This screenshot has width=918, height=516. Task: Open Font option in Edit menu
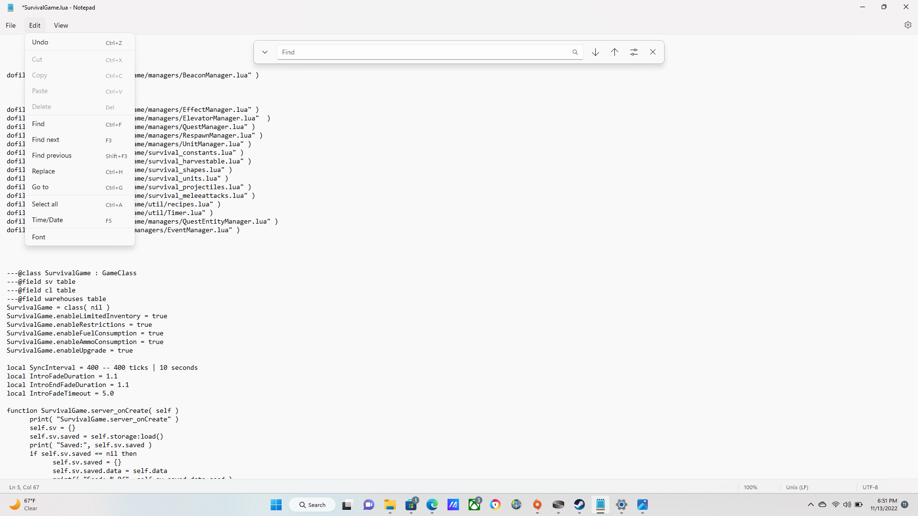pos(39,237)
